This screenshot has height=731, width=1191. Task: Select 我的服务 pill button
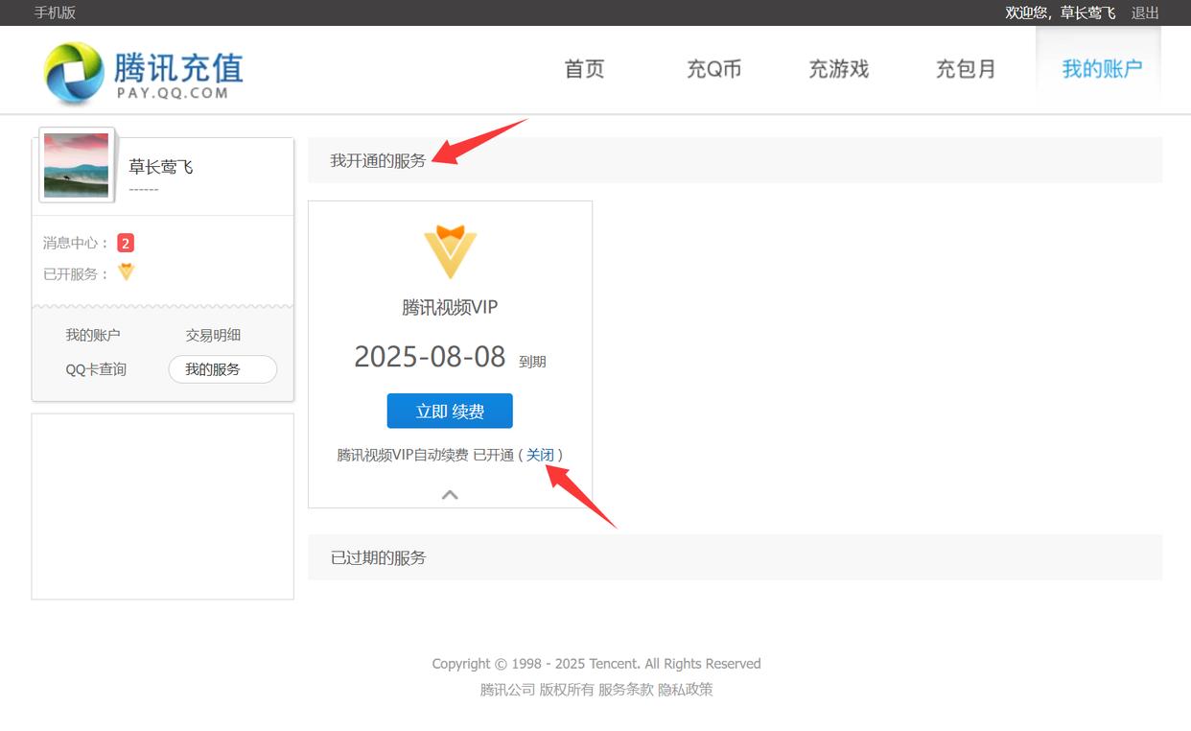click(x=222, y=369)
